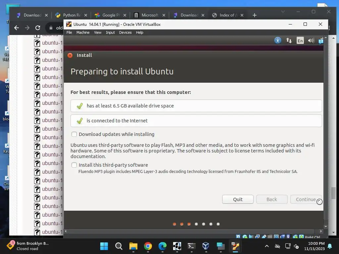The width and height of the screenshot is (339, 254).
Task: Click the Back button in installer
Action: 272,199
